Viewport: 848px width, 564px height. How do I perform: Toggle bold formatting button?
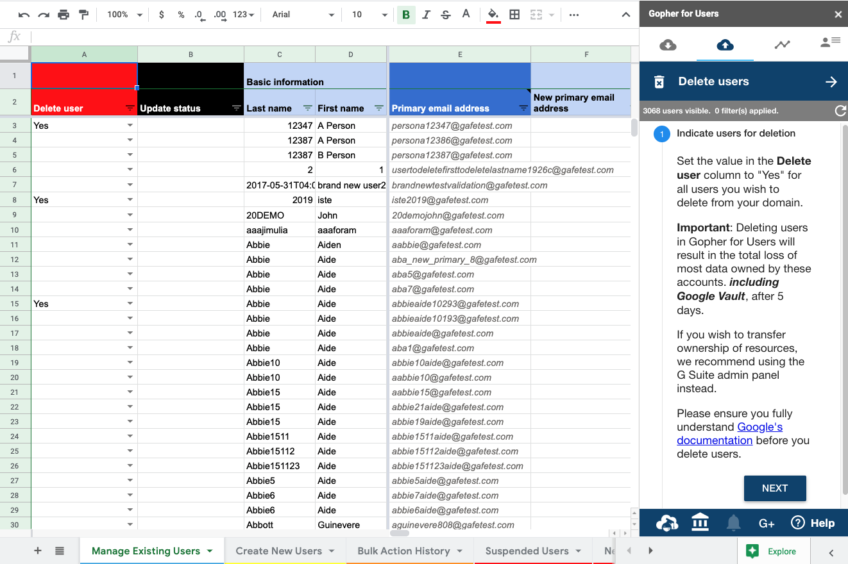(405, 15)
